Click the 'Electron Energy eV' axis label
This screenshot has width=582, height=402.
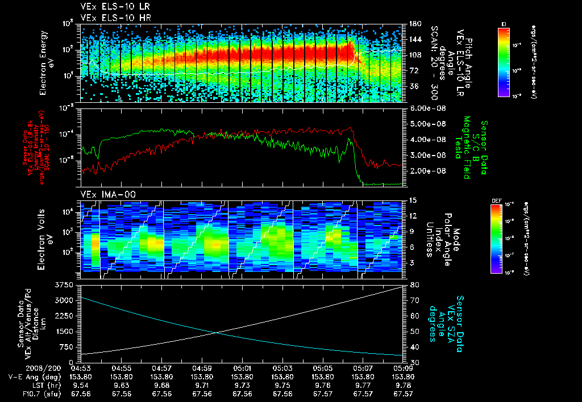click(48, 63)
